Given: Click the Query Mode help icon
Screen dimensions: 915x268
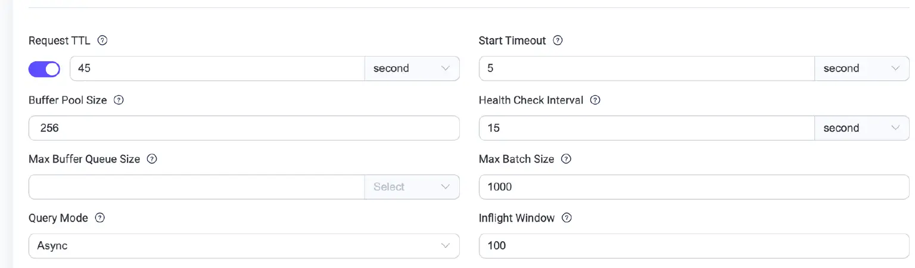Looking at the screenshot, I should 100,218.
